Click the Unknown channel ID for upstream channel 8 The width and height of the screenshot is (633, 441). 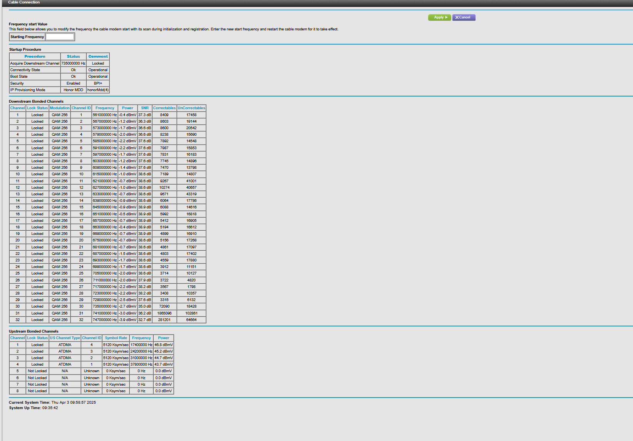coord(92,391)
